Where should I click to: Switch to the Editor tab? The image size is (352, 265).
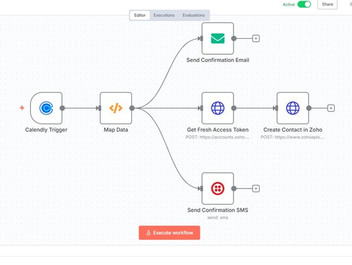[140, 15]
